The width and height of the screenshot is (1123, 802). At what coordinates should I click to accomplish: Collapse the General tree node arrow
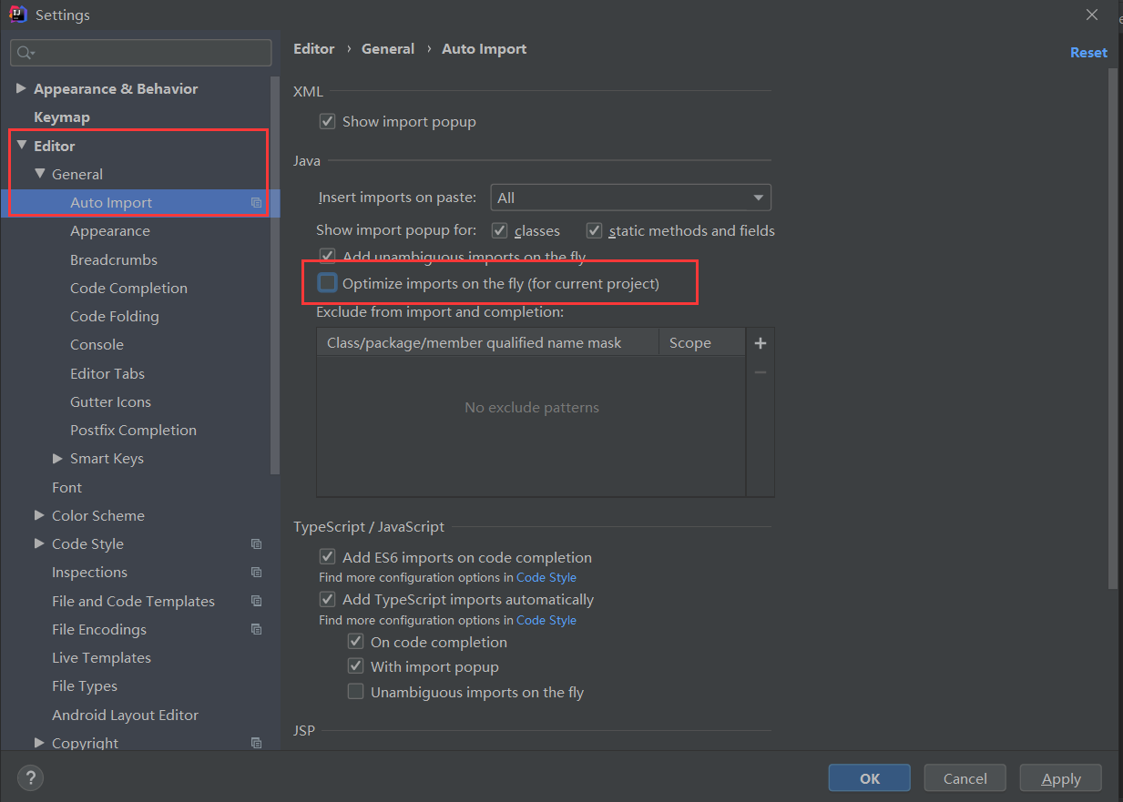click(x=39, y=173)
